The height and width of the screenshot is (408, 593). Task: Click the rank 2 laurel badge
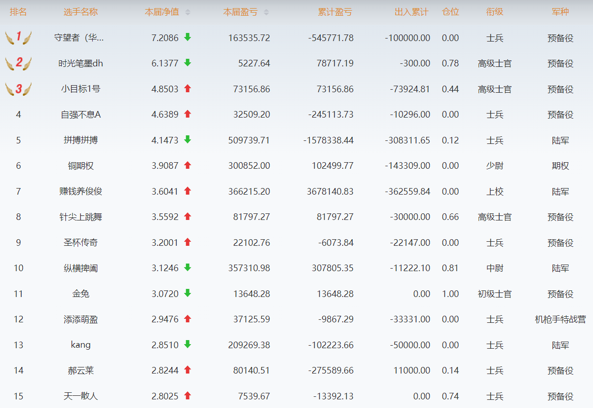(18, 63)
